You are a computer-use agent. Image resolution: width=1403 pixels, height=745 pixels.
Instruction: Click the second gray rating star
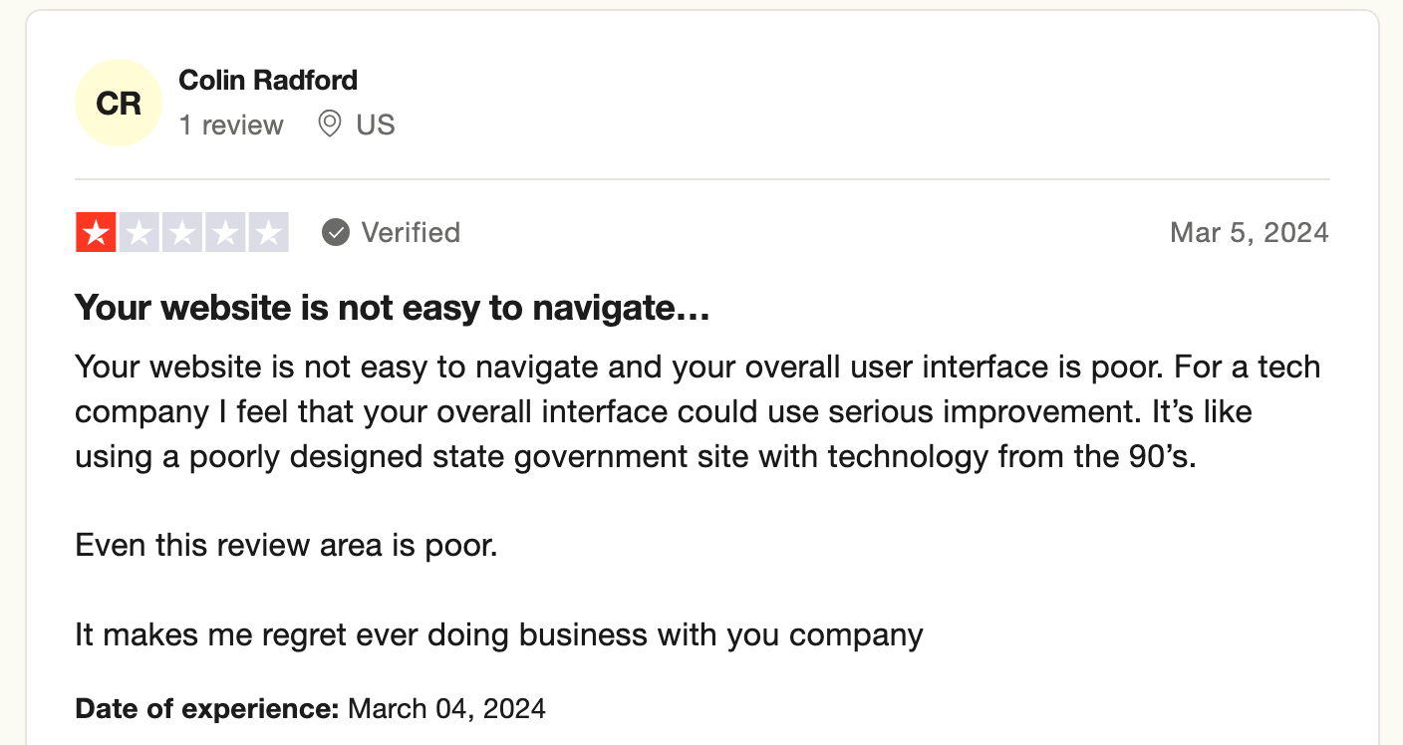pyautogui.click(x=140, y=233)
